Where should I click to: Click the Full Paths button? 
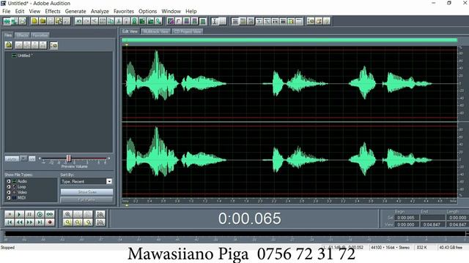click(x=86, y=199)
